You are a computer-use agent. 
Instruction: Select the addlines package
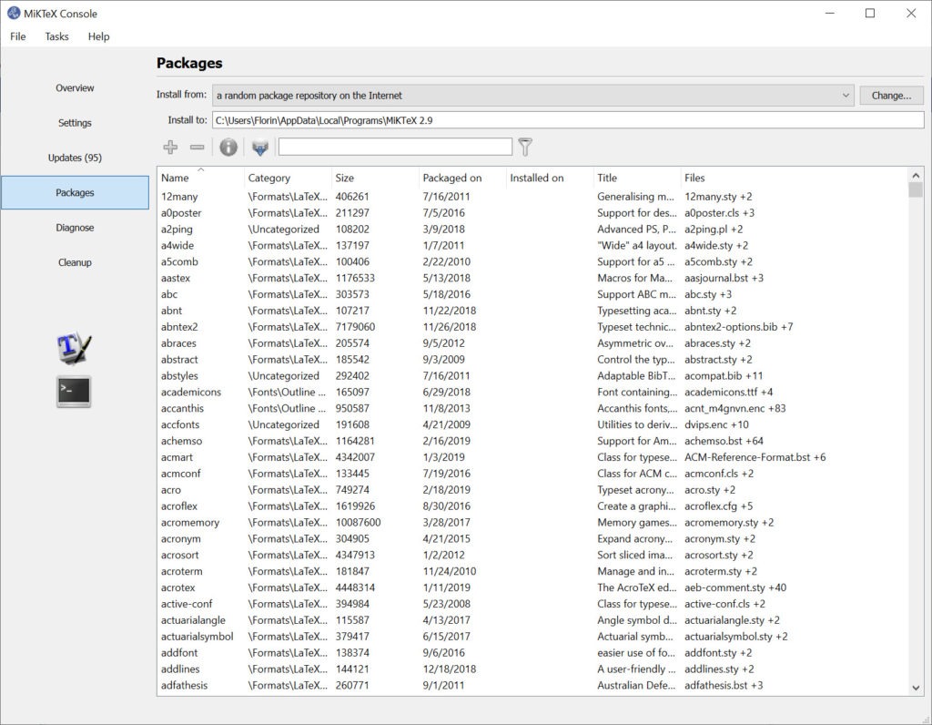(180, 669)
